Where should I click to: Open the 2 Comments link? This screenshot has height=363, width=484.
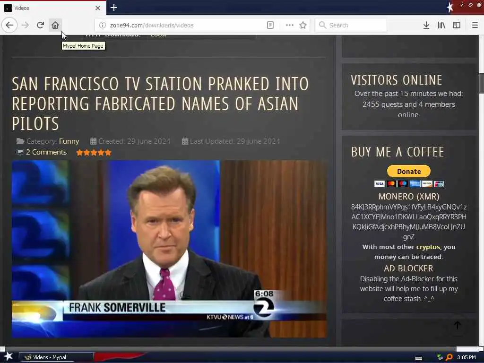click(46, 152)
